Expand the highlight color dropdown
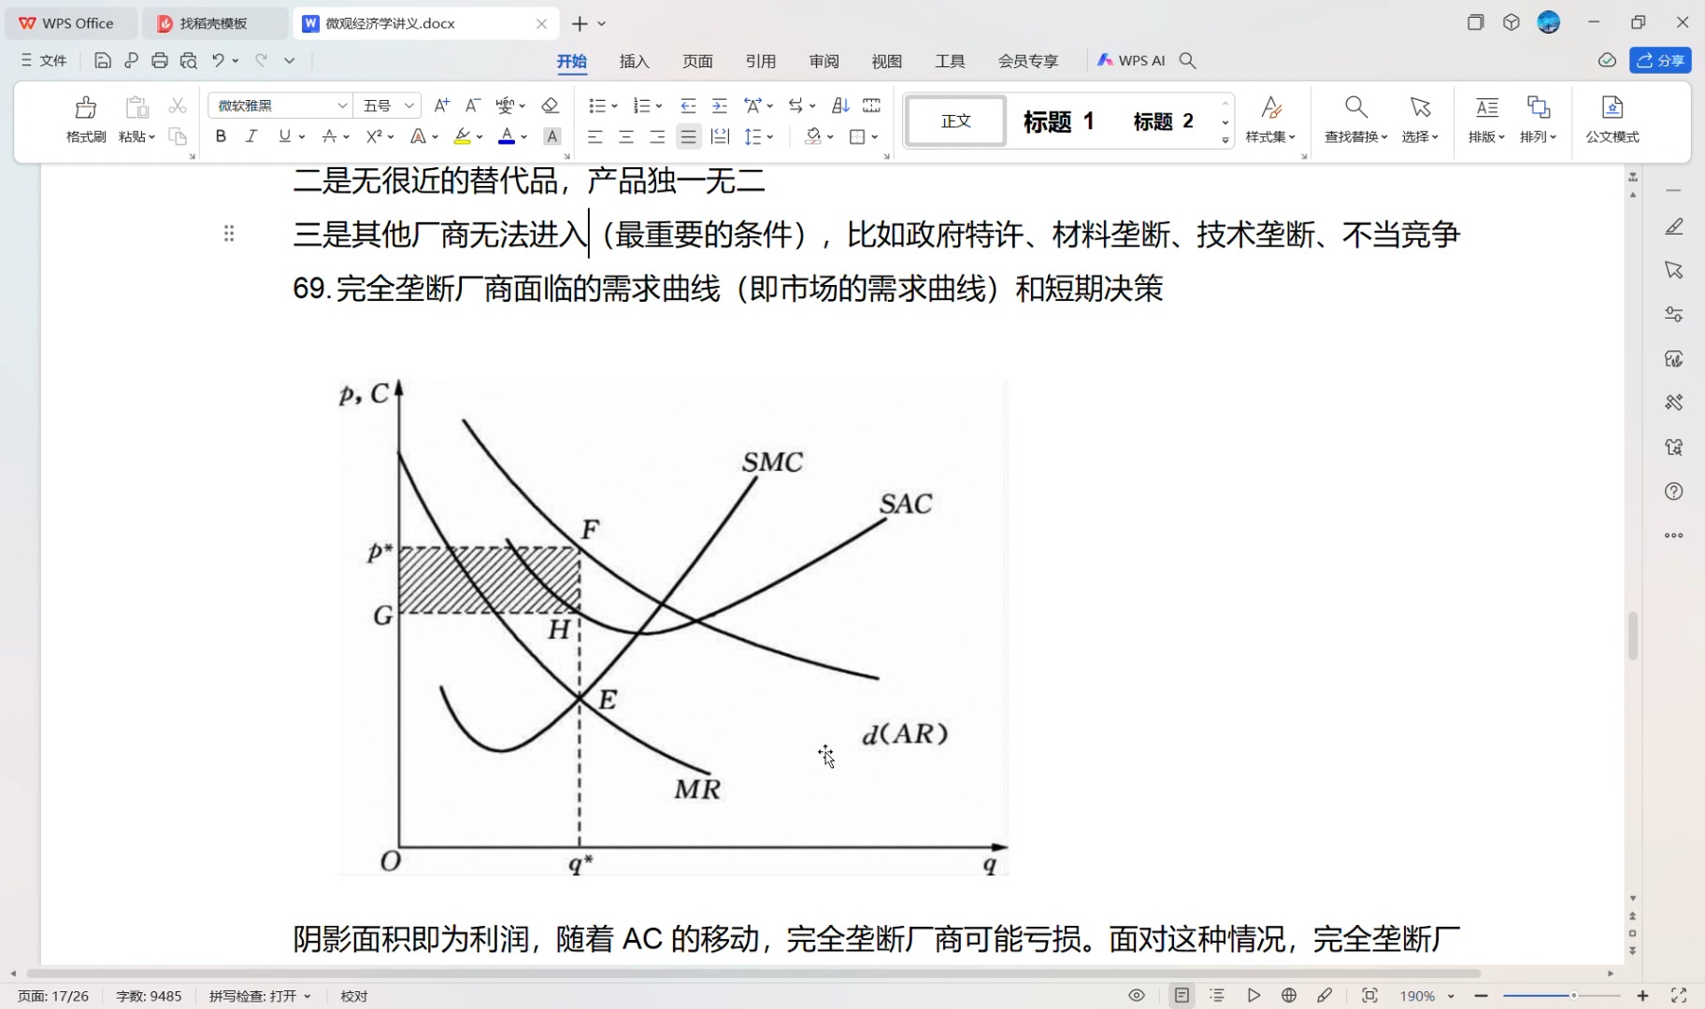Viewport: 1705px width, 1009px height. (x=478, y=136)
